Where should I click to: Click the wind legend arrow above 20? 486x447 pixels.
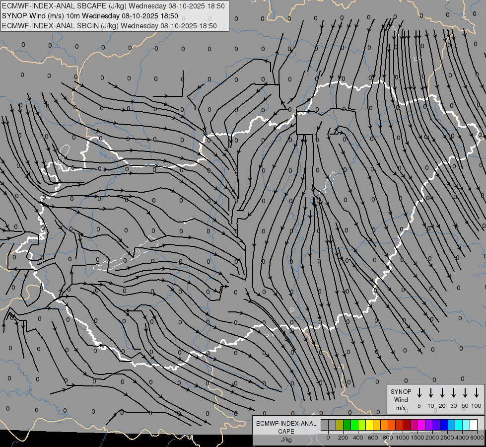442,393
